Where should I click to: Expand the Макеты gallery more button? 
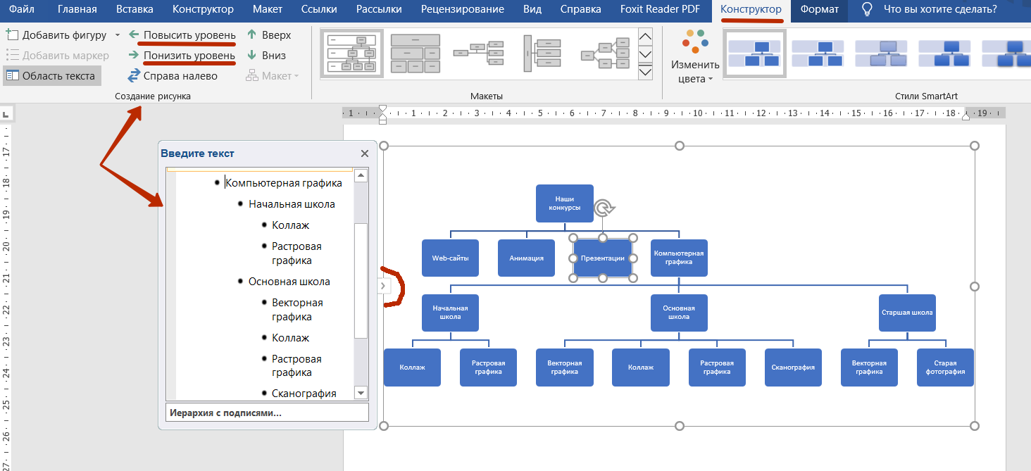pos(645,70)
